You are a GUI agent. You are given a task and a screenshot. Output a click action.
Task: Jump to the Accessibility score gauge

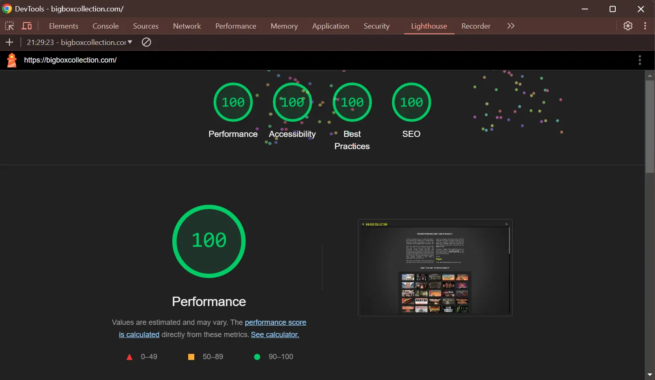tap(293, 102)
